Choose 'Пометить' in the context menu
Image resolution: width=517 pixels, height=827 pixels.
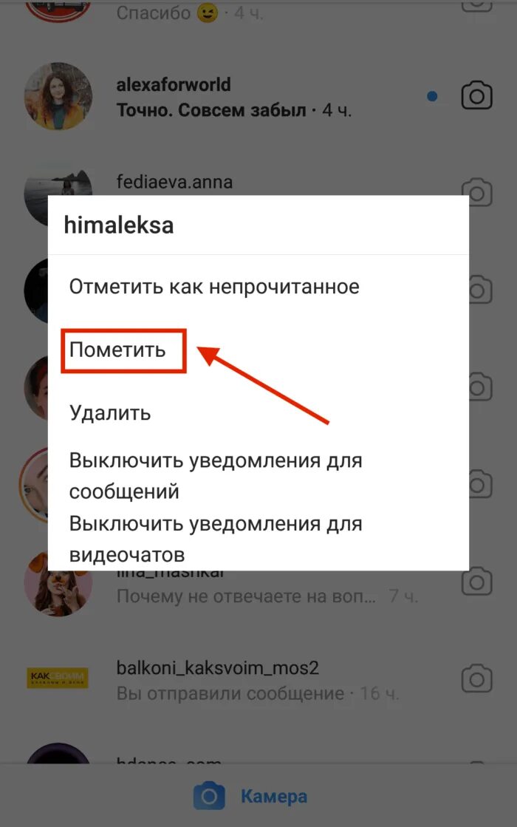(x=117, y=350)
